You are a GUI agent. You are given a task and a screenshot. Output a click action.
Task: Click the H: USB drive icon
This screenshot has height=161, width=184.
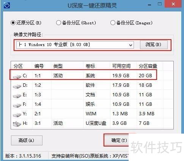click(x=17, y=124)
